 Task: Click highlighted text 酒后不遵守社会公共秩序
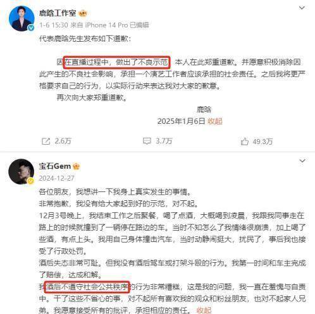pos(87,287)
